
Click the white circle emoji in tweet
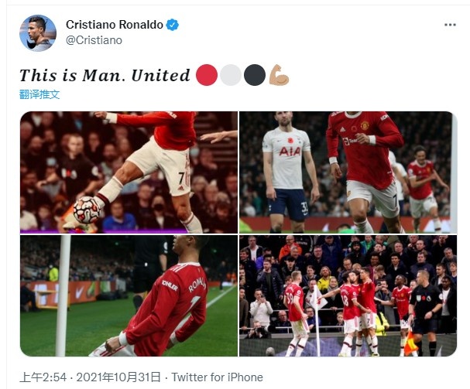(x=231, y=75)
